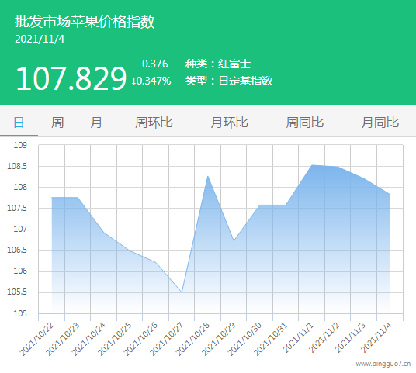Click the www.pingguo7.cn watermark link
416x373 pixels.
(383, 364)
